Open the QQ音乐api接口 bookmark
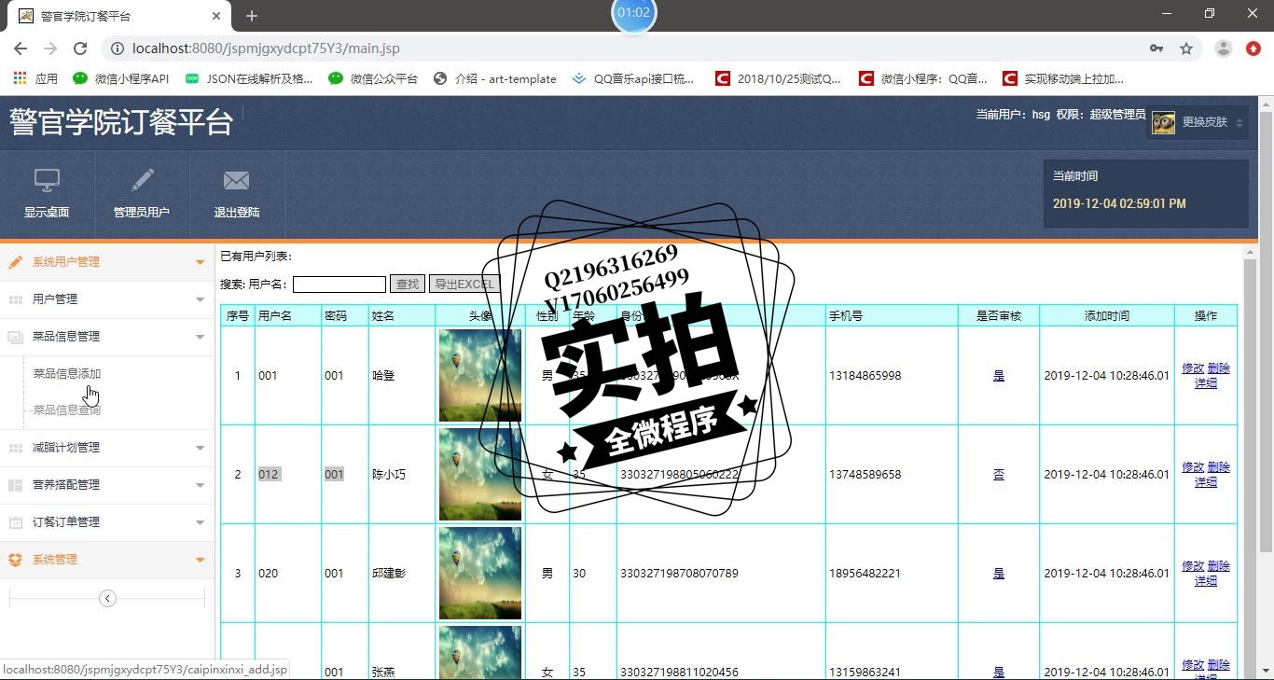 click(x=633, y=78)
